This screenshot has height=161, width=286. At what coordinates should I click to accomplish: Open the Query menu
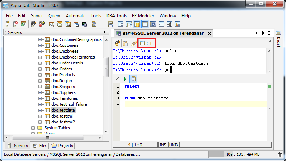54,16
